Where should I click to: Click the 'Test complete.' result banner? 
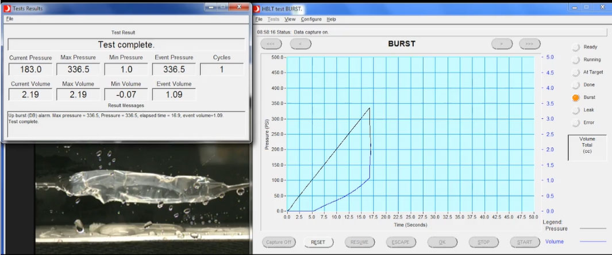[126, 44]
